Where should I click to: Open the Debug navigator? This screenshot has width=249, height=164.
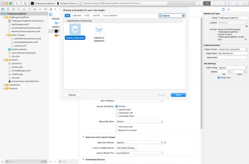pos(34,9)
